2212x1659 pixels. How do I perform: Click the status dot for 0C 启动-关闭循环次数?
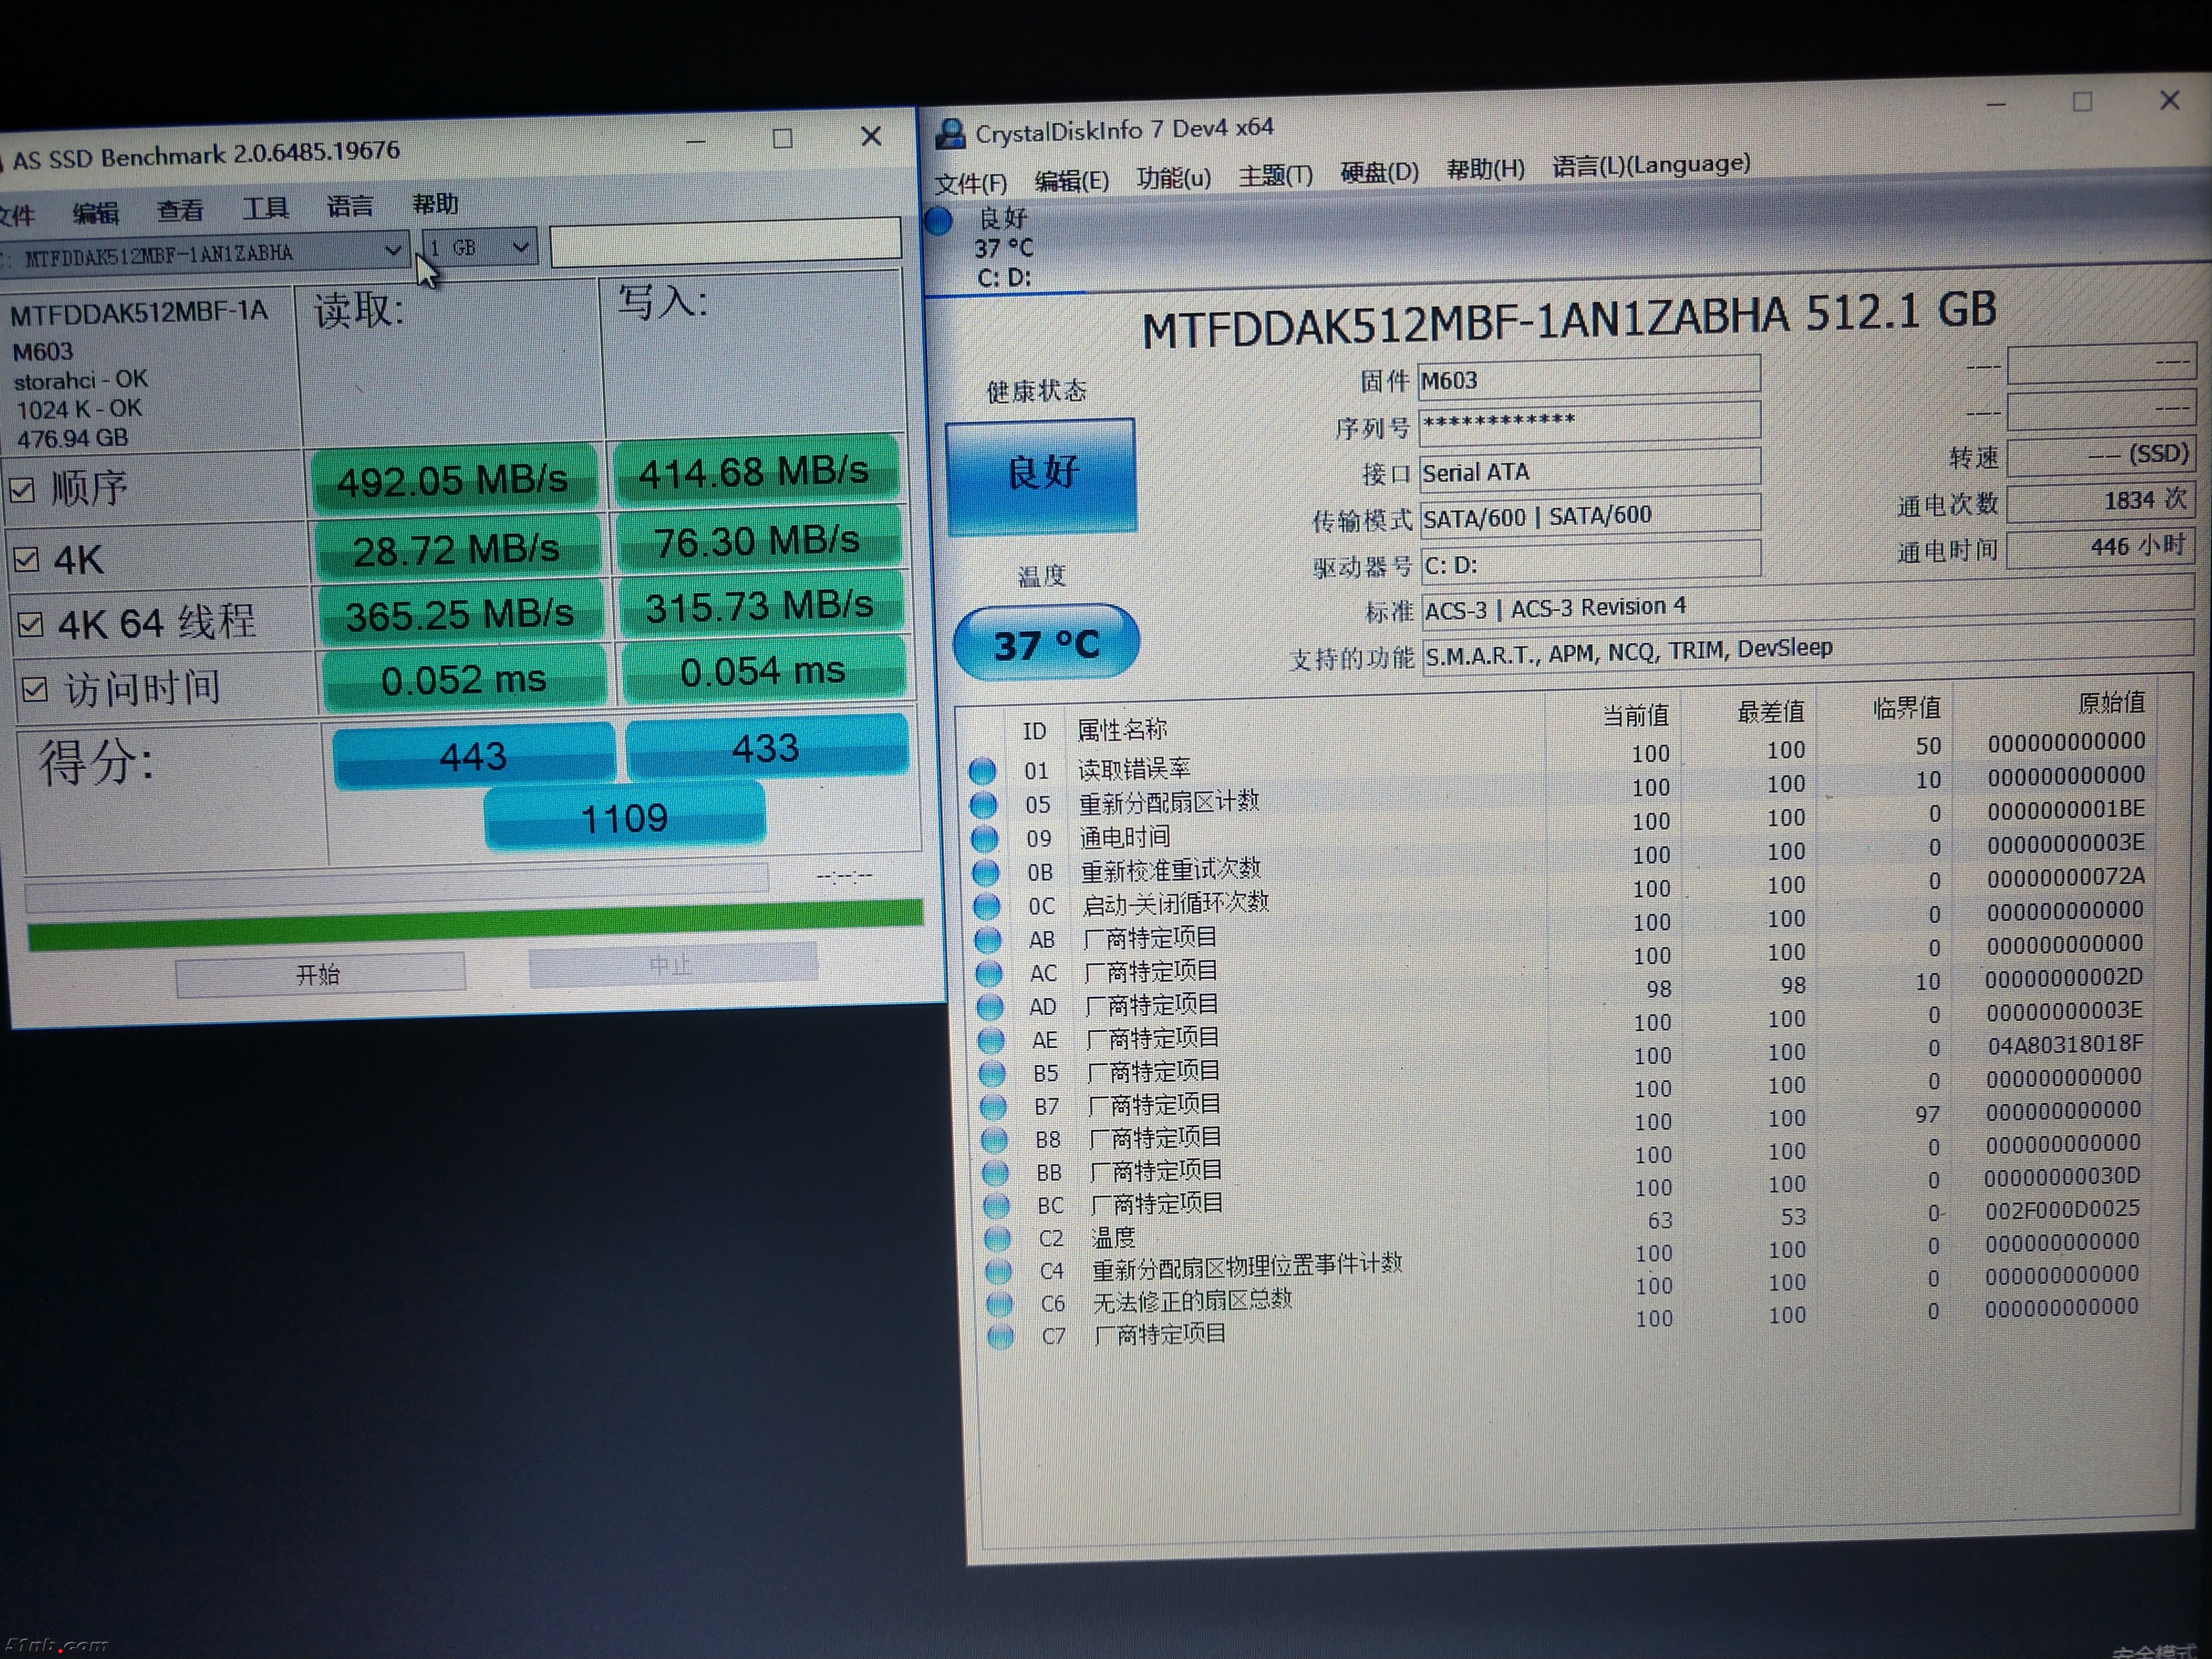pyautogui.click(x=987, y=906)
